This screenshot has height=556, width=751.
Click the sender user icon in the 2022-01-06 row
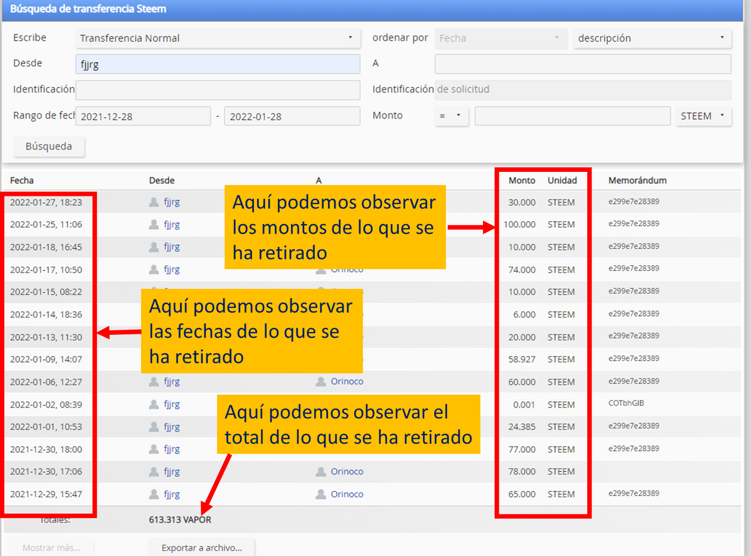(x=154, y=382)
